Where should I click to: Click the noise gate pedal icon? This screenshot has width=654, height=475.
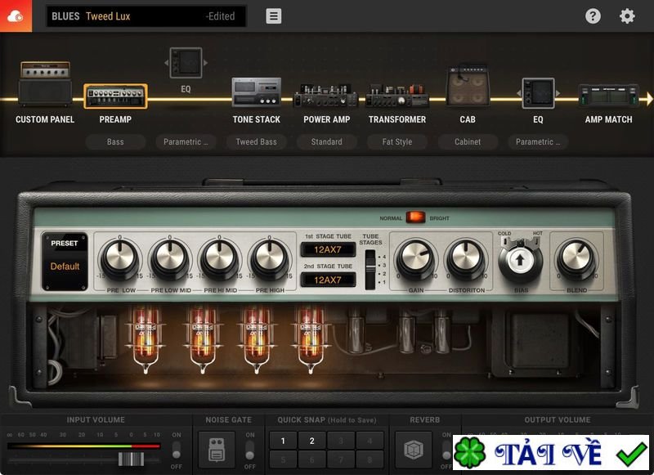pos(217,450)
